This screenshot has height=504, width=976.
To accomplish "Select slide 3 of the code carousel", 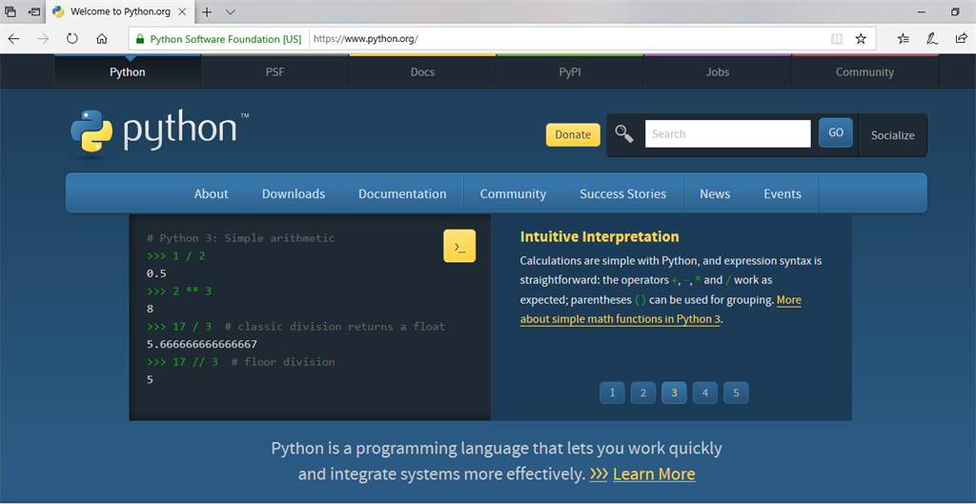I will [674, 393].
